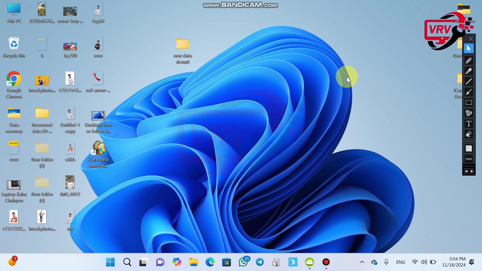This screenshot has width=482, height=271.
Task: Select the cursor pointer tool in Bandicam toolbar
Action: click(469, 49)
